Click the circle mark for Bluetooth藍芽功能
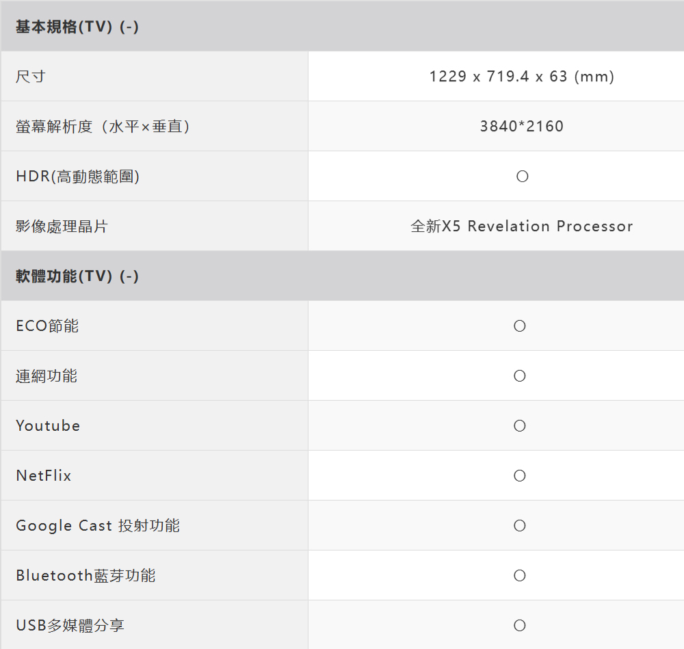Screen dimensions: 684x649 [x=519, y=576]
